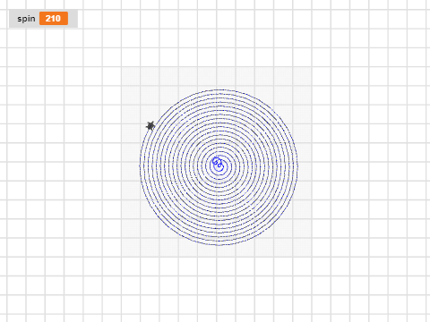Click the small loops at the spiral's center
The height and width of the screenshot is (322, 430).
coord(218,164)
